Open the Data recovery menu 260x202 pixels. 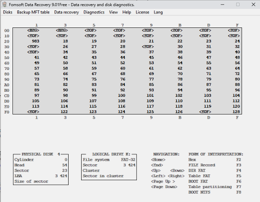pyautogui.click(x=67, y=12)
